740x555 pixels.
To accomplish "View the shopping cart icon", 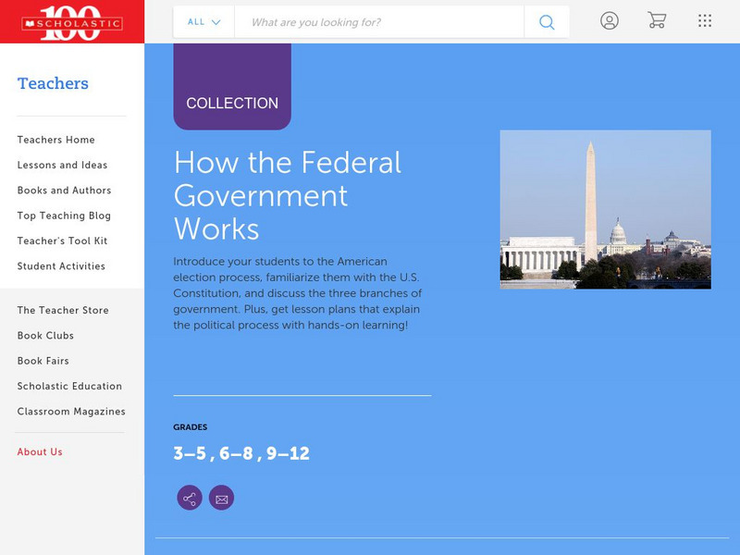I will tap(658, 20).
